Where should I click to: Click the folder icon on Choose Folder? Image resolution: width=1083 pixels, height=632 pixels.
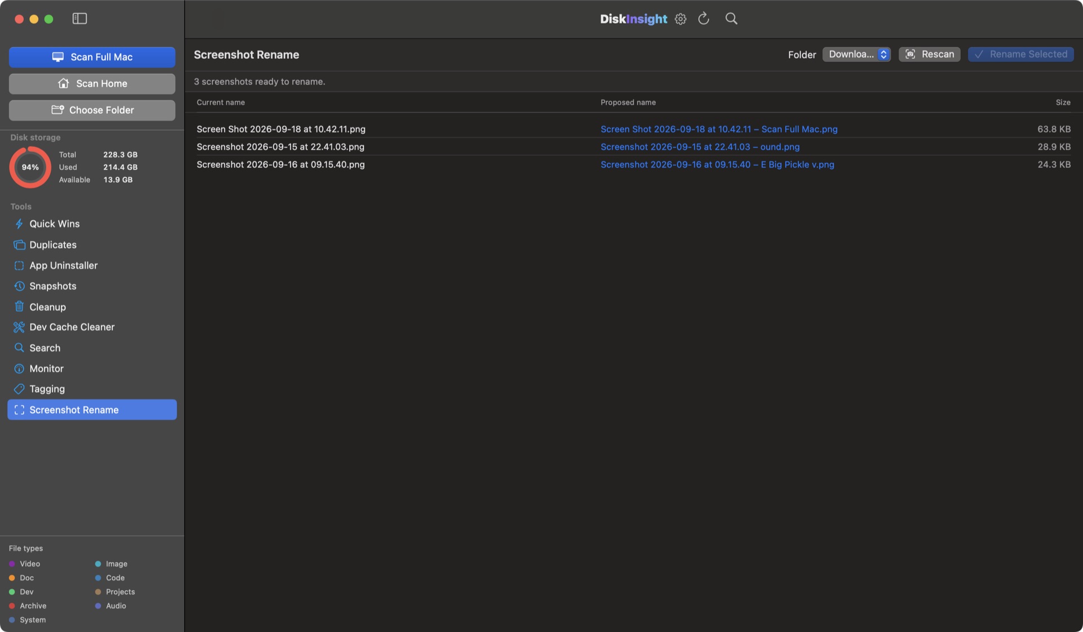(x=58, y=110)
